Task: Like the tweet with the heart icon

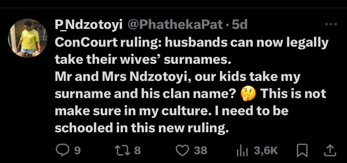Action: [x=183, y=150]
